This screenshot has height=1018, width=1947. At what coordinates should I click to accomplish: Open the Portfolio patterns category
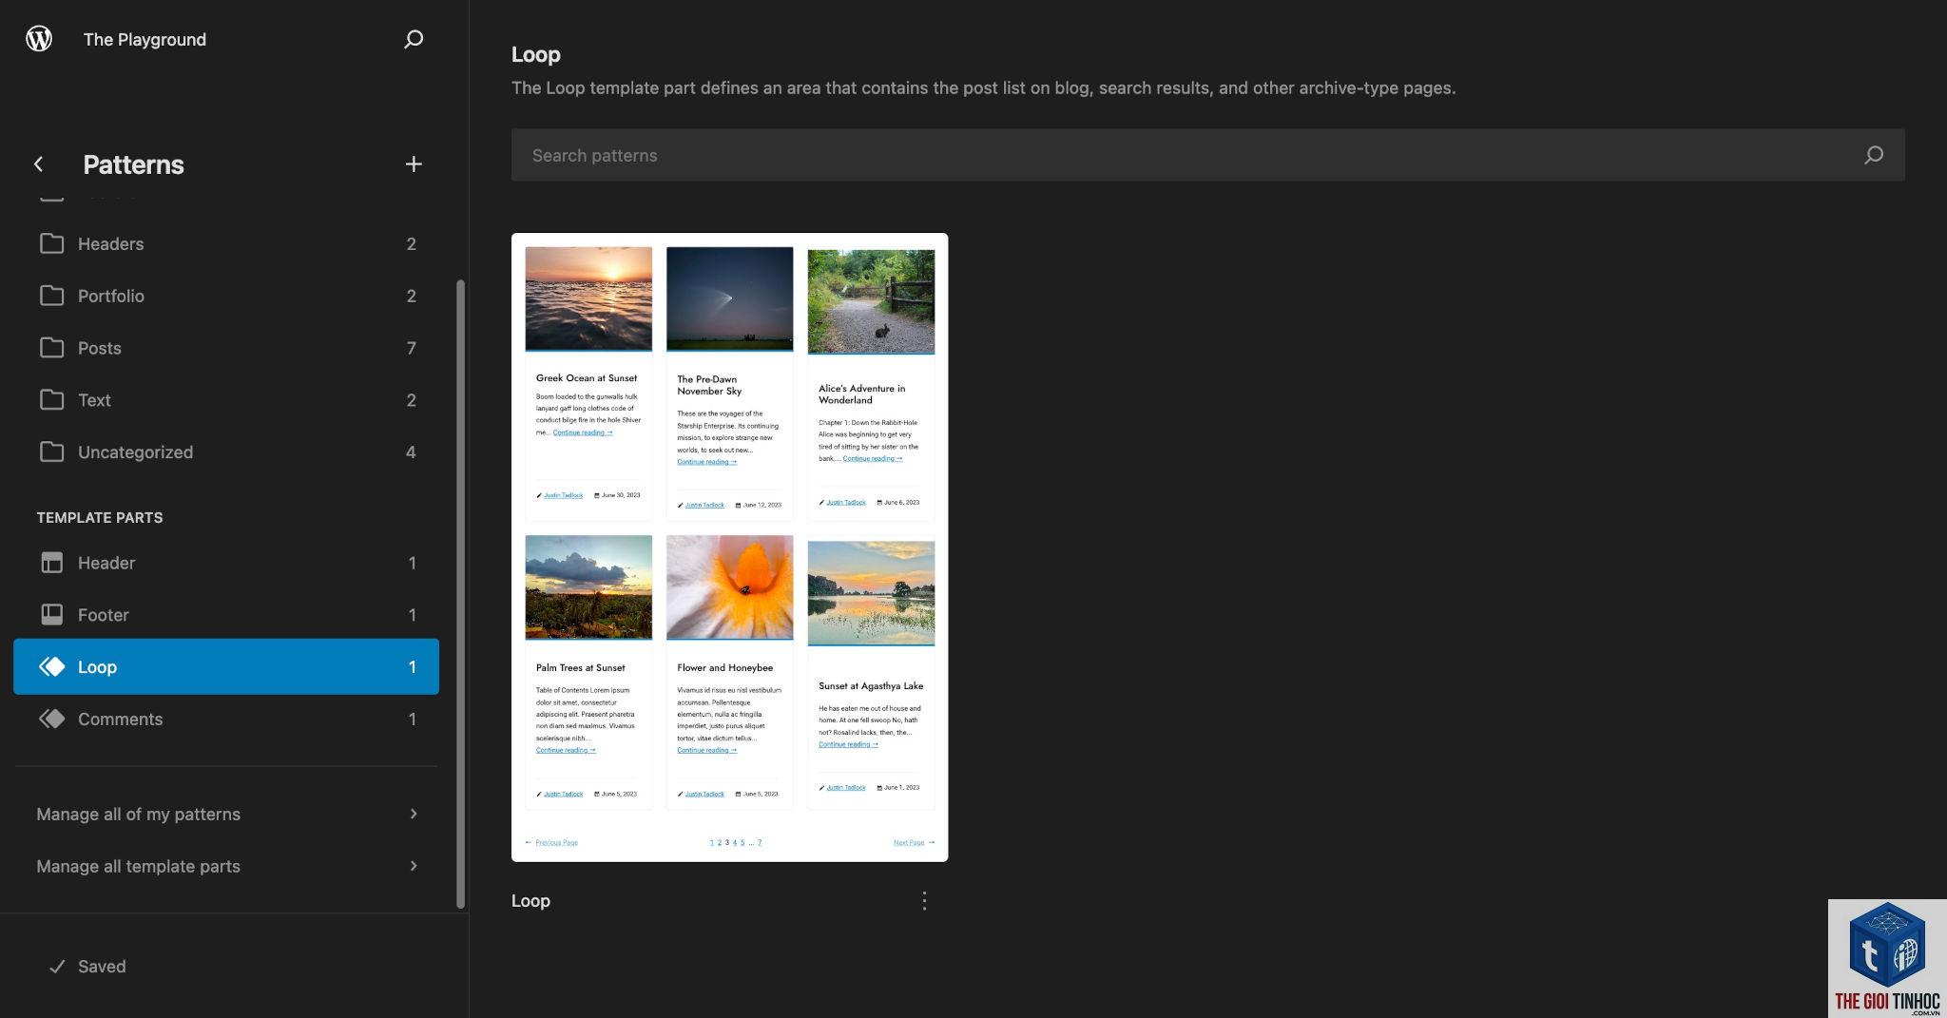[x=226, y=296]
